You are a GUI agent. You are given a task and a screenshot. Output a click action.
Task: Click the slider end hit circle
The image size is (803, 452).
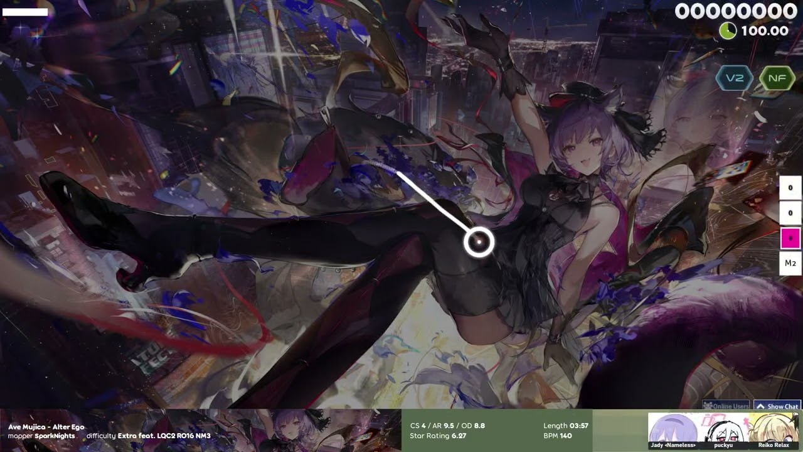pos(479,242)
